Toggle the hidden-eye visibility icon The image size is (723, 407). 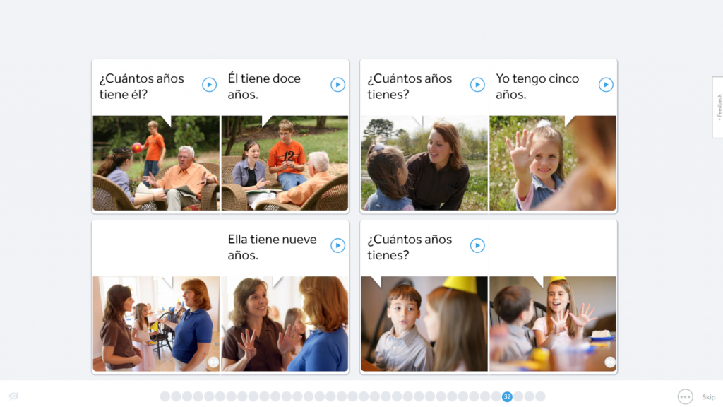[x=14, y=396]
